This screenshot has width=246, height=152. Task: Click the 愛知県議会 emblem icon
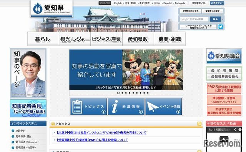pyautogui.click(x=211, y=55)
